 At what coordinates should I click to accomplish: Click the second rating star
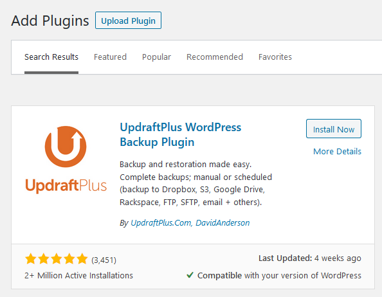tap(44, 259)
